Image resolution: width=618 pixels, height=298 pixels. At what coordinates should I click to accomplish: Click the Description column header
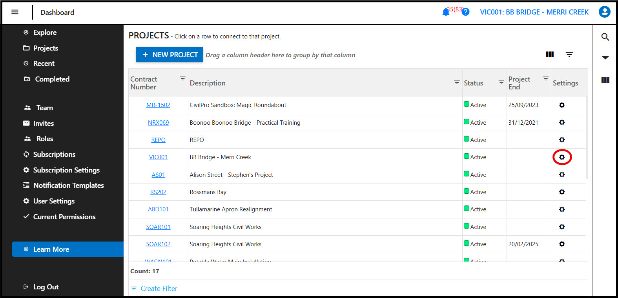[x=208, y=83]
